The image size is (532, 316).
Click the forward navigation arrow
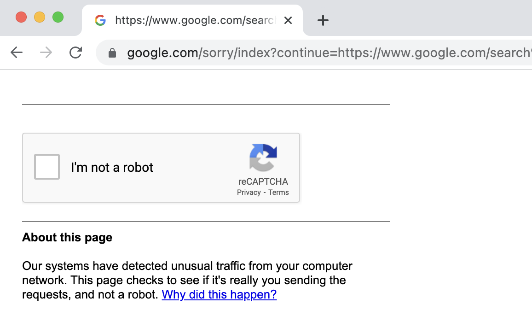point(46,53)
